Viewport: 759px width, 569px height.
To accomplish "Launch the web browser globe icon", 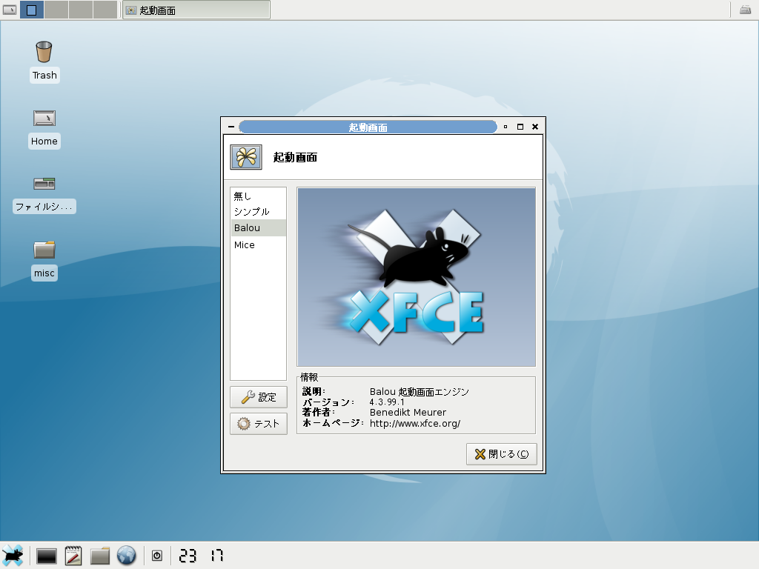I will (x=126, y=556).
